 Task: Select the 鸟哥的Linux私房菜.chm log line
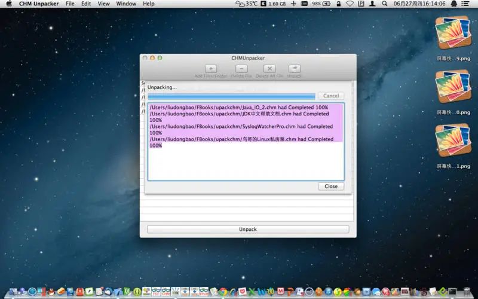241,142
